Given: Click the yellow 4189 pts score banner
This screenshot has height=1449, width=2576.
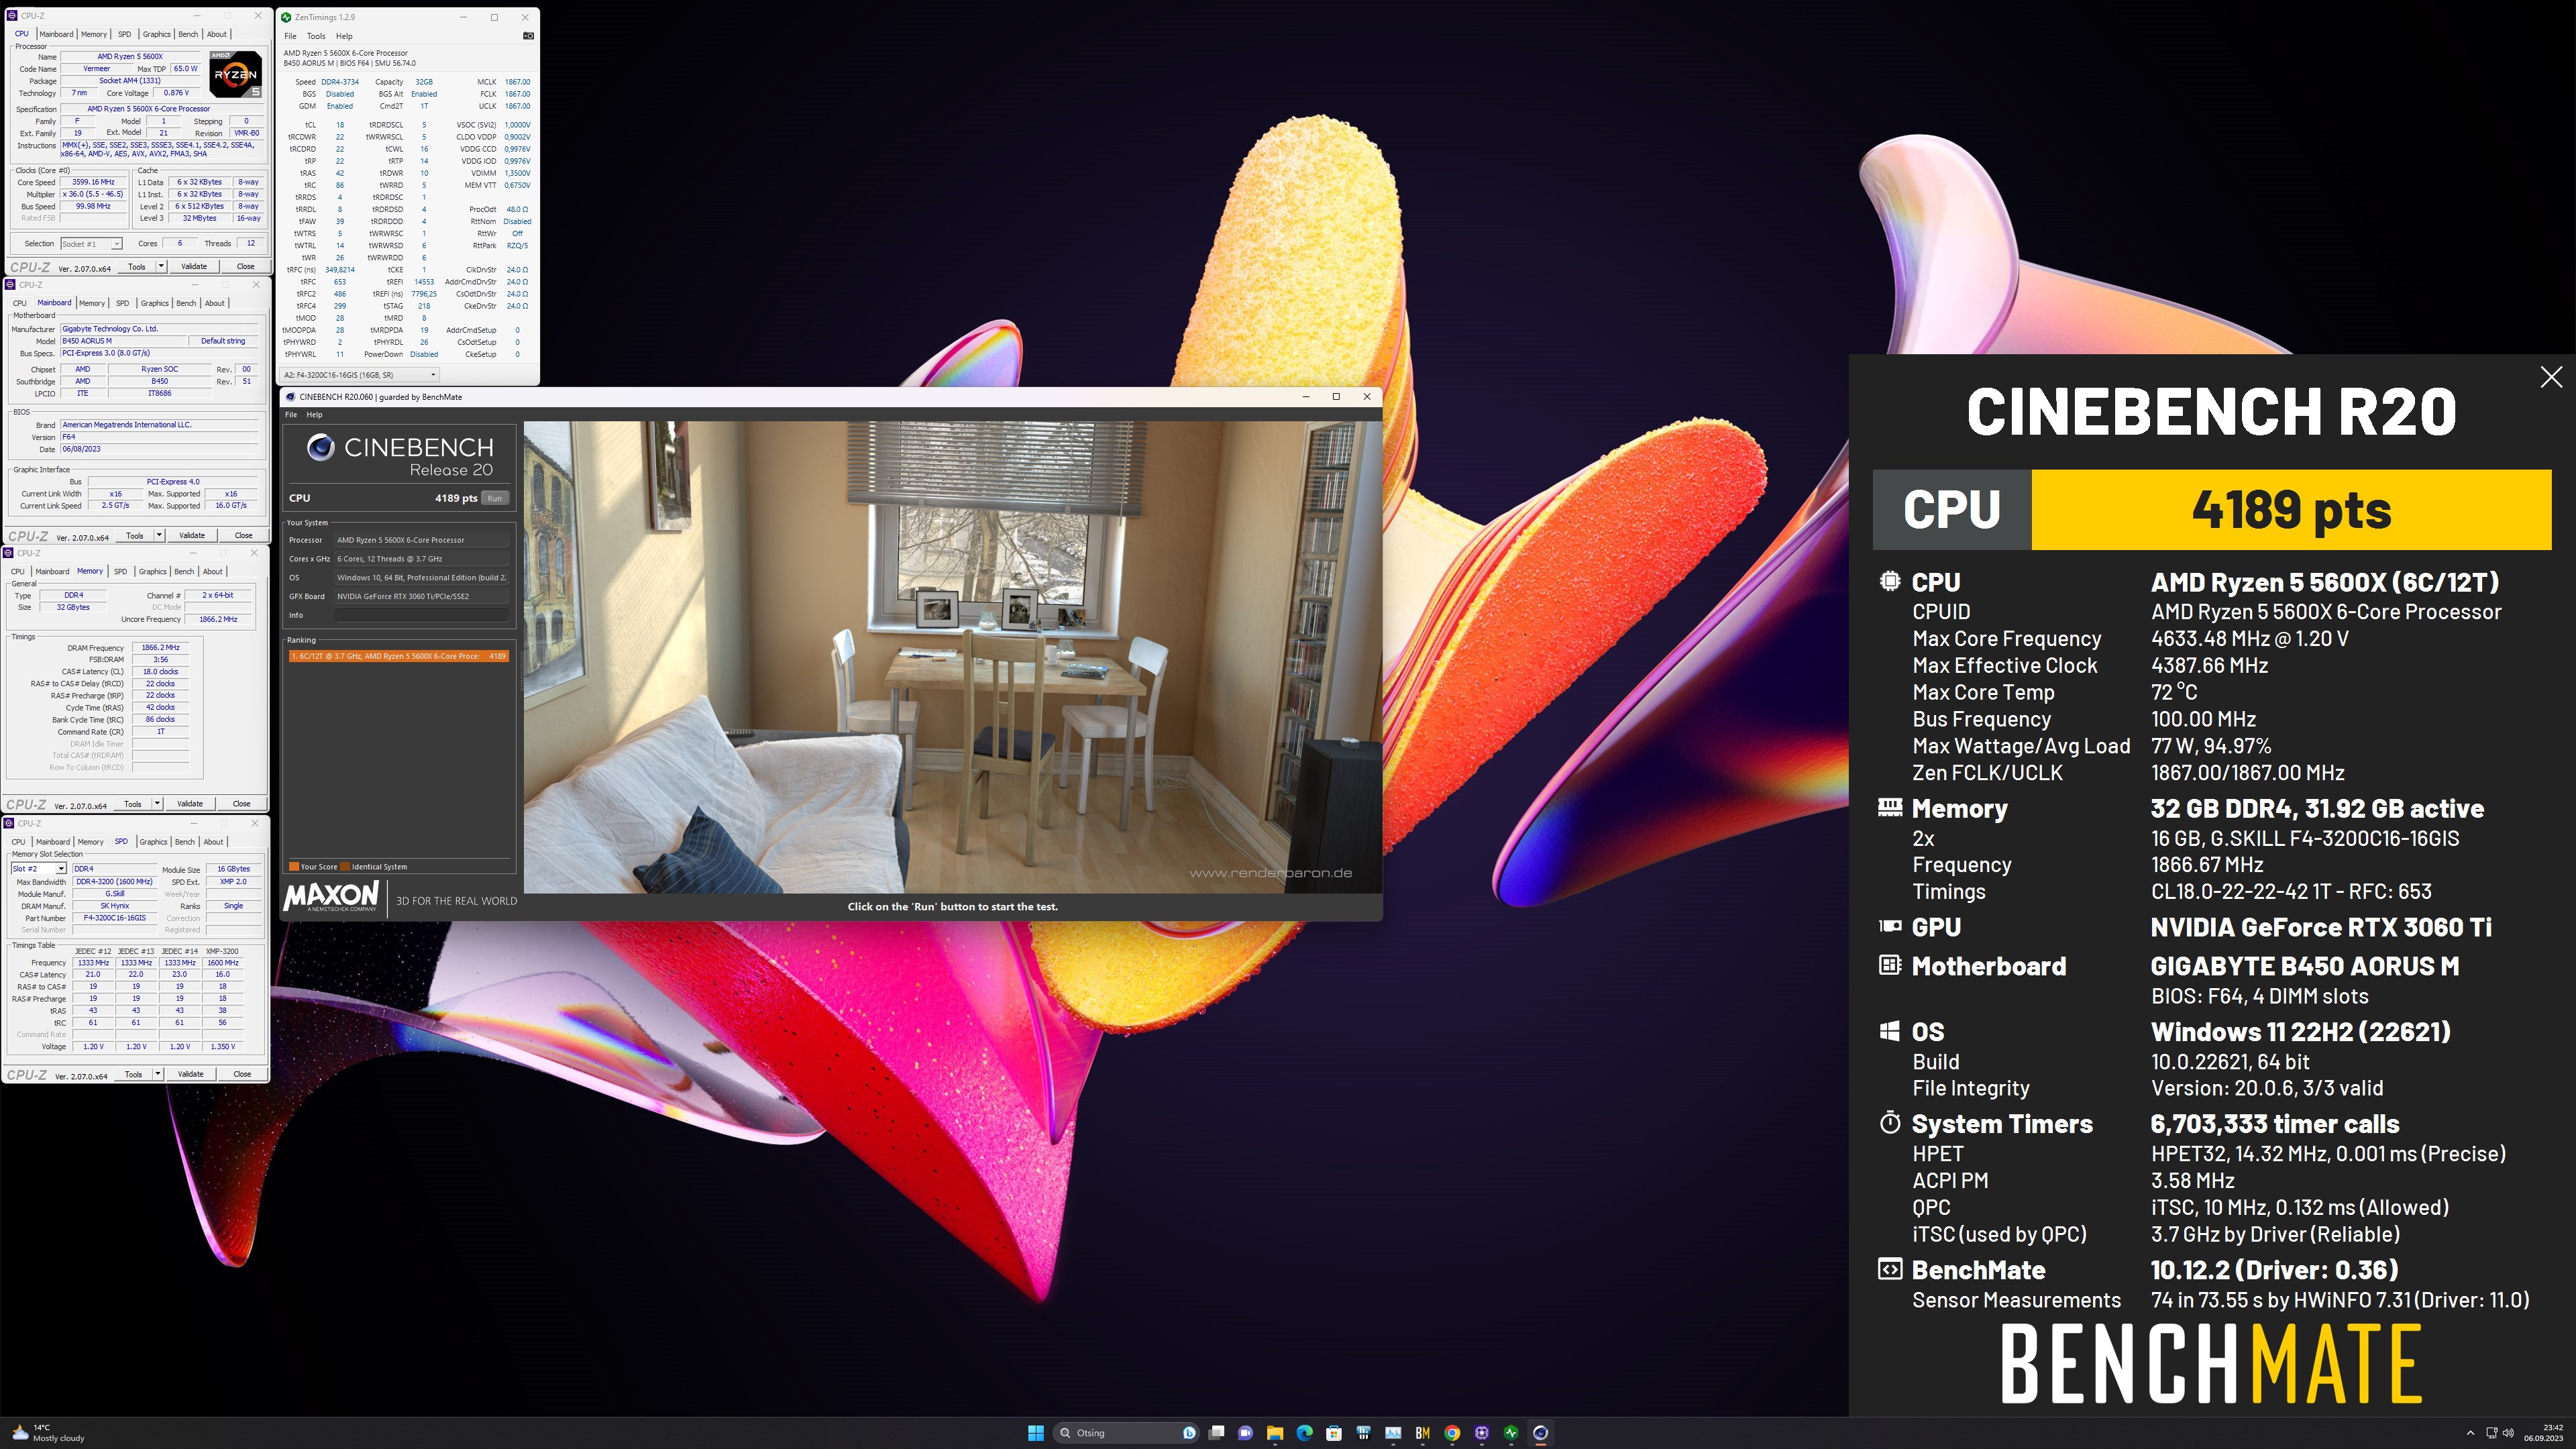Looking at the screenshot, I should tap(2291, 510).
